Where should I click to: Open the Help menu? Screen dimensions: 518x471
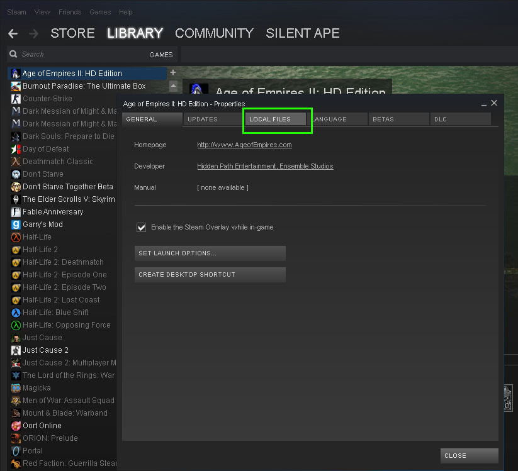click(x=125, y=12)
